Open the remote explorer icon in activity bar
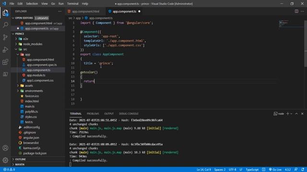307x172 pixels. click(5, 75)
